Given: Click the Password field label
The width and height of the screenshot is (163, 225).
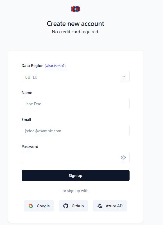Looking at the screenshot, I should 30,147.
